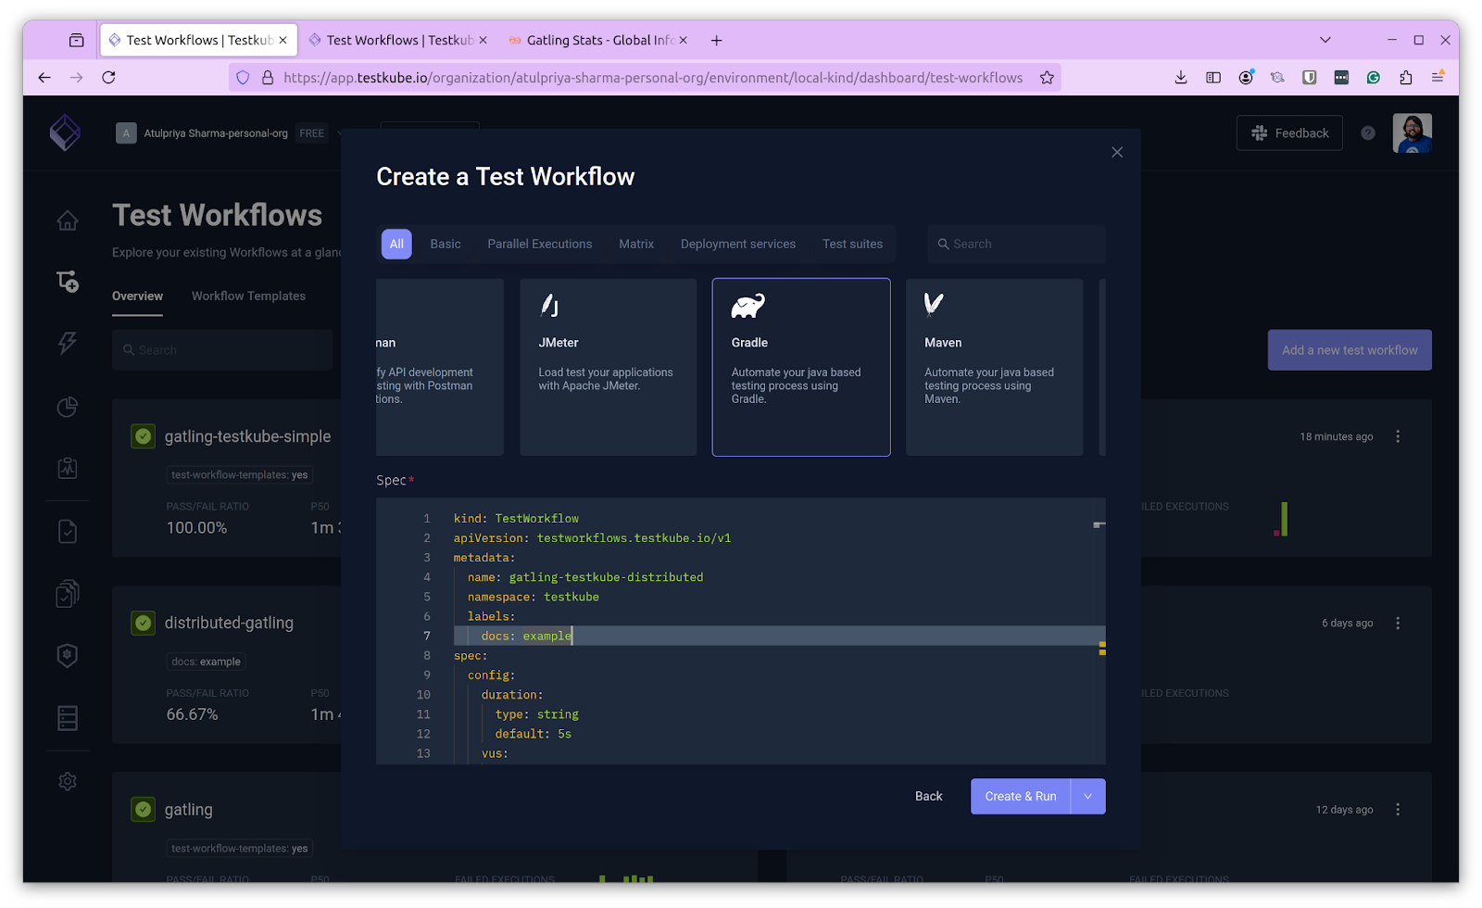Screen dimensions: 1482x908
Task: Bookmark this page with the star icon
Action: (1047, 78)
